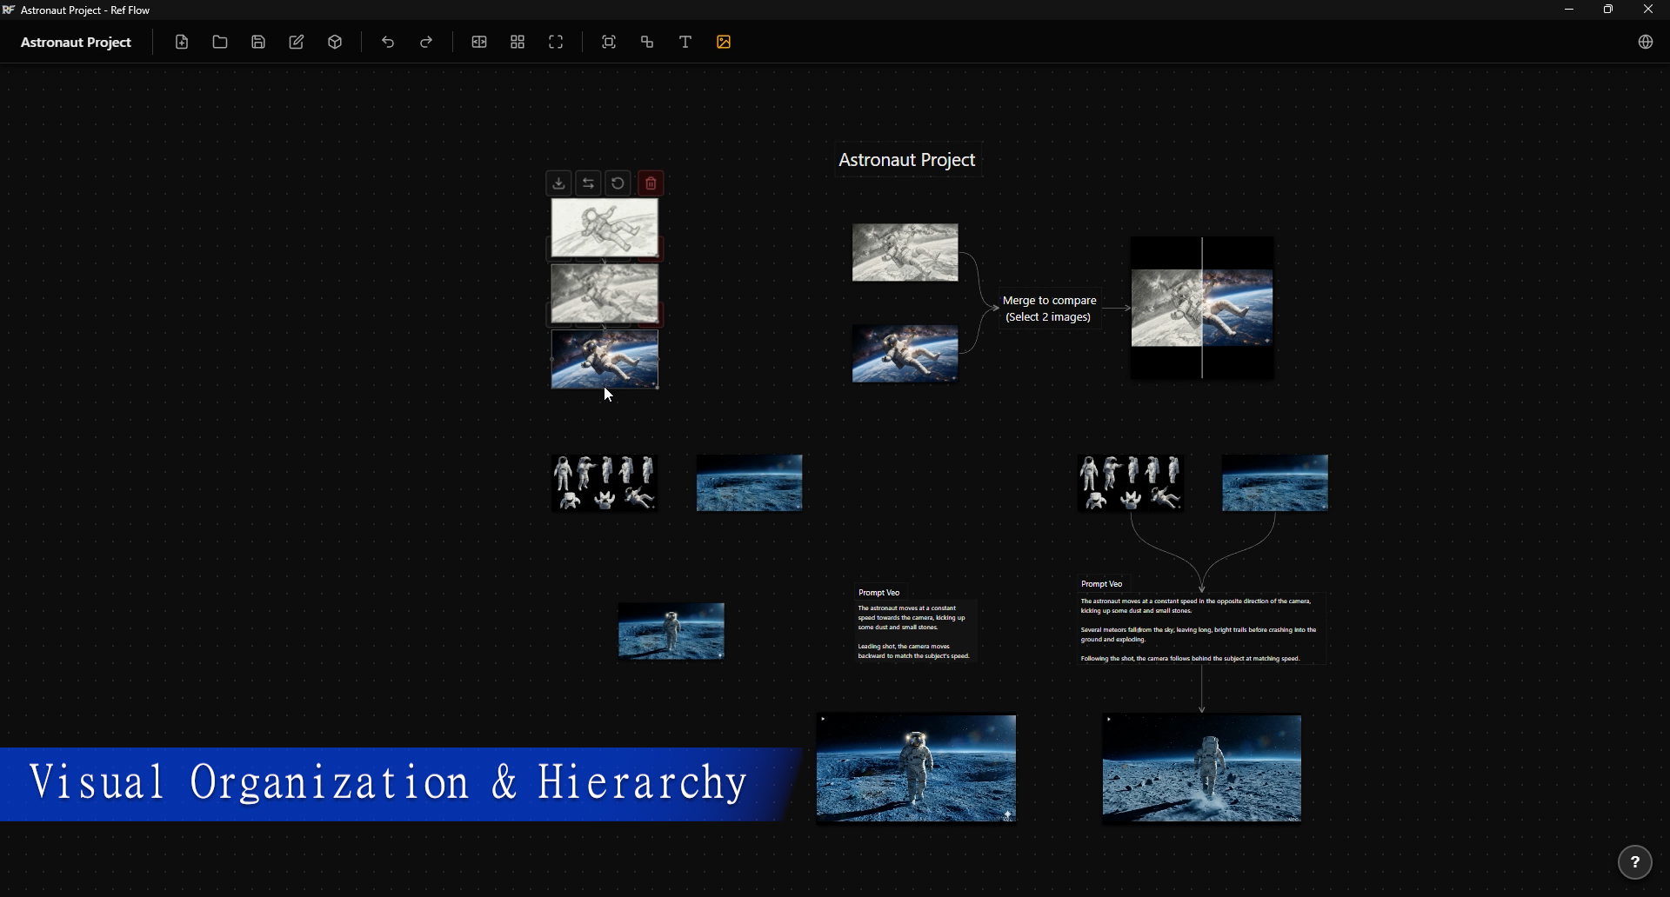Image resolution: width=1670 pixels, height=897 pixels.
Task: Select the gray shaded sketch in the stack
Action: coord(605,293)
